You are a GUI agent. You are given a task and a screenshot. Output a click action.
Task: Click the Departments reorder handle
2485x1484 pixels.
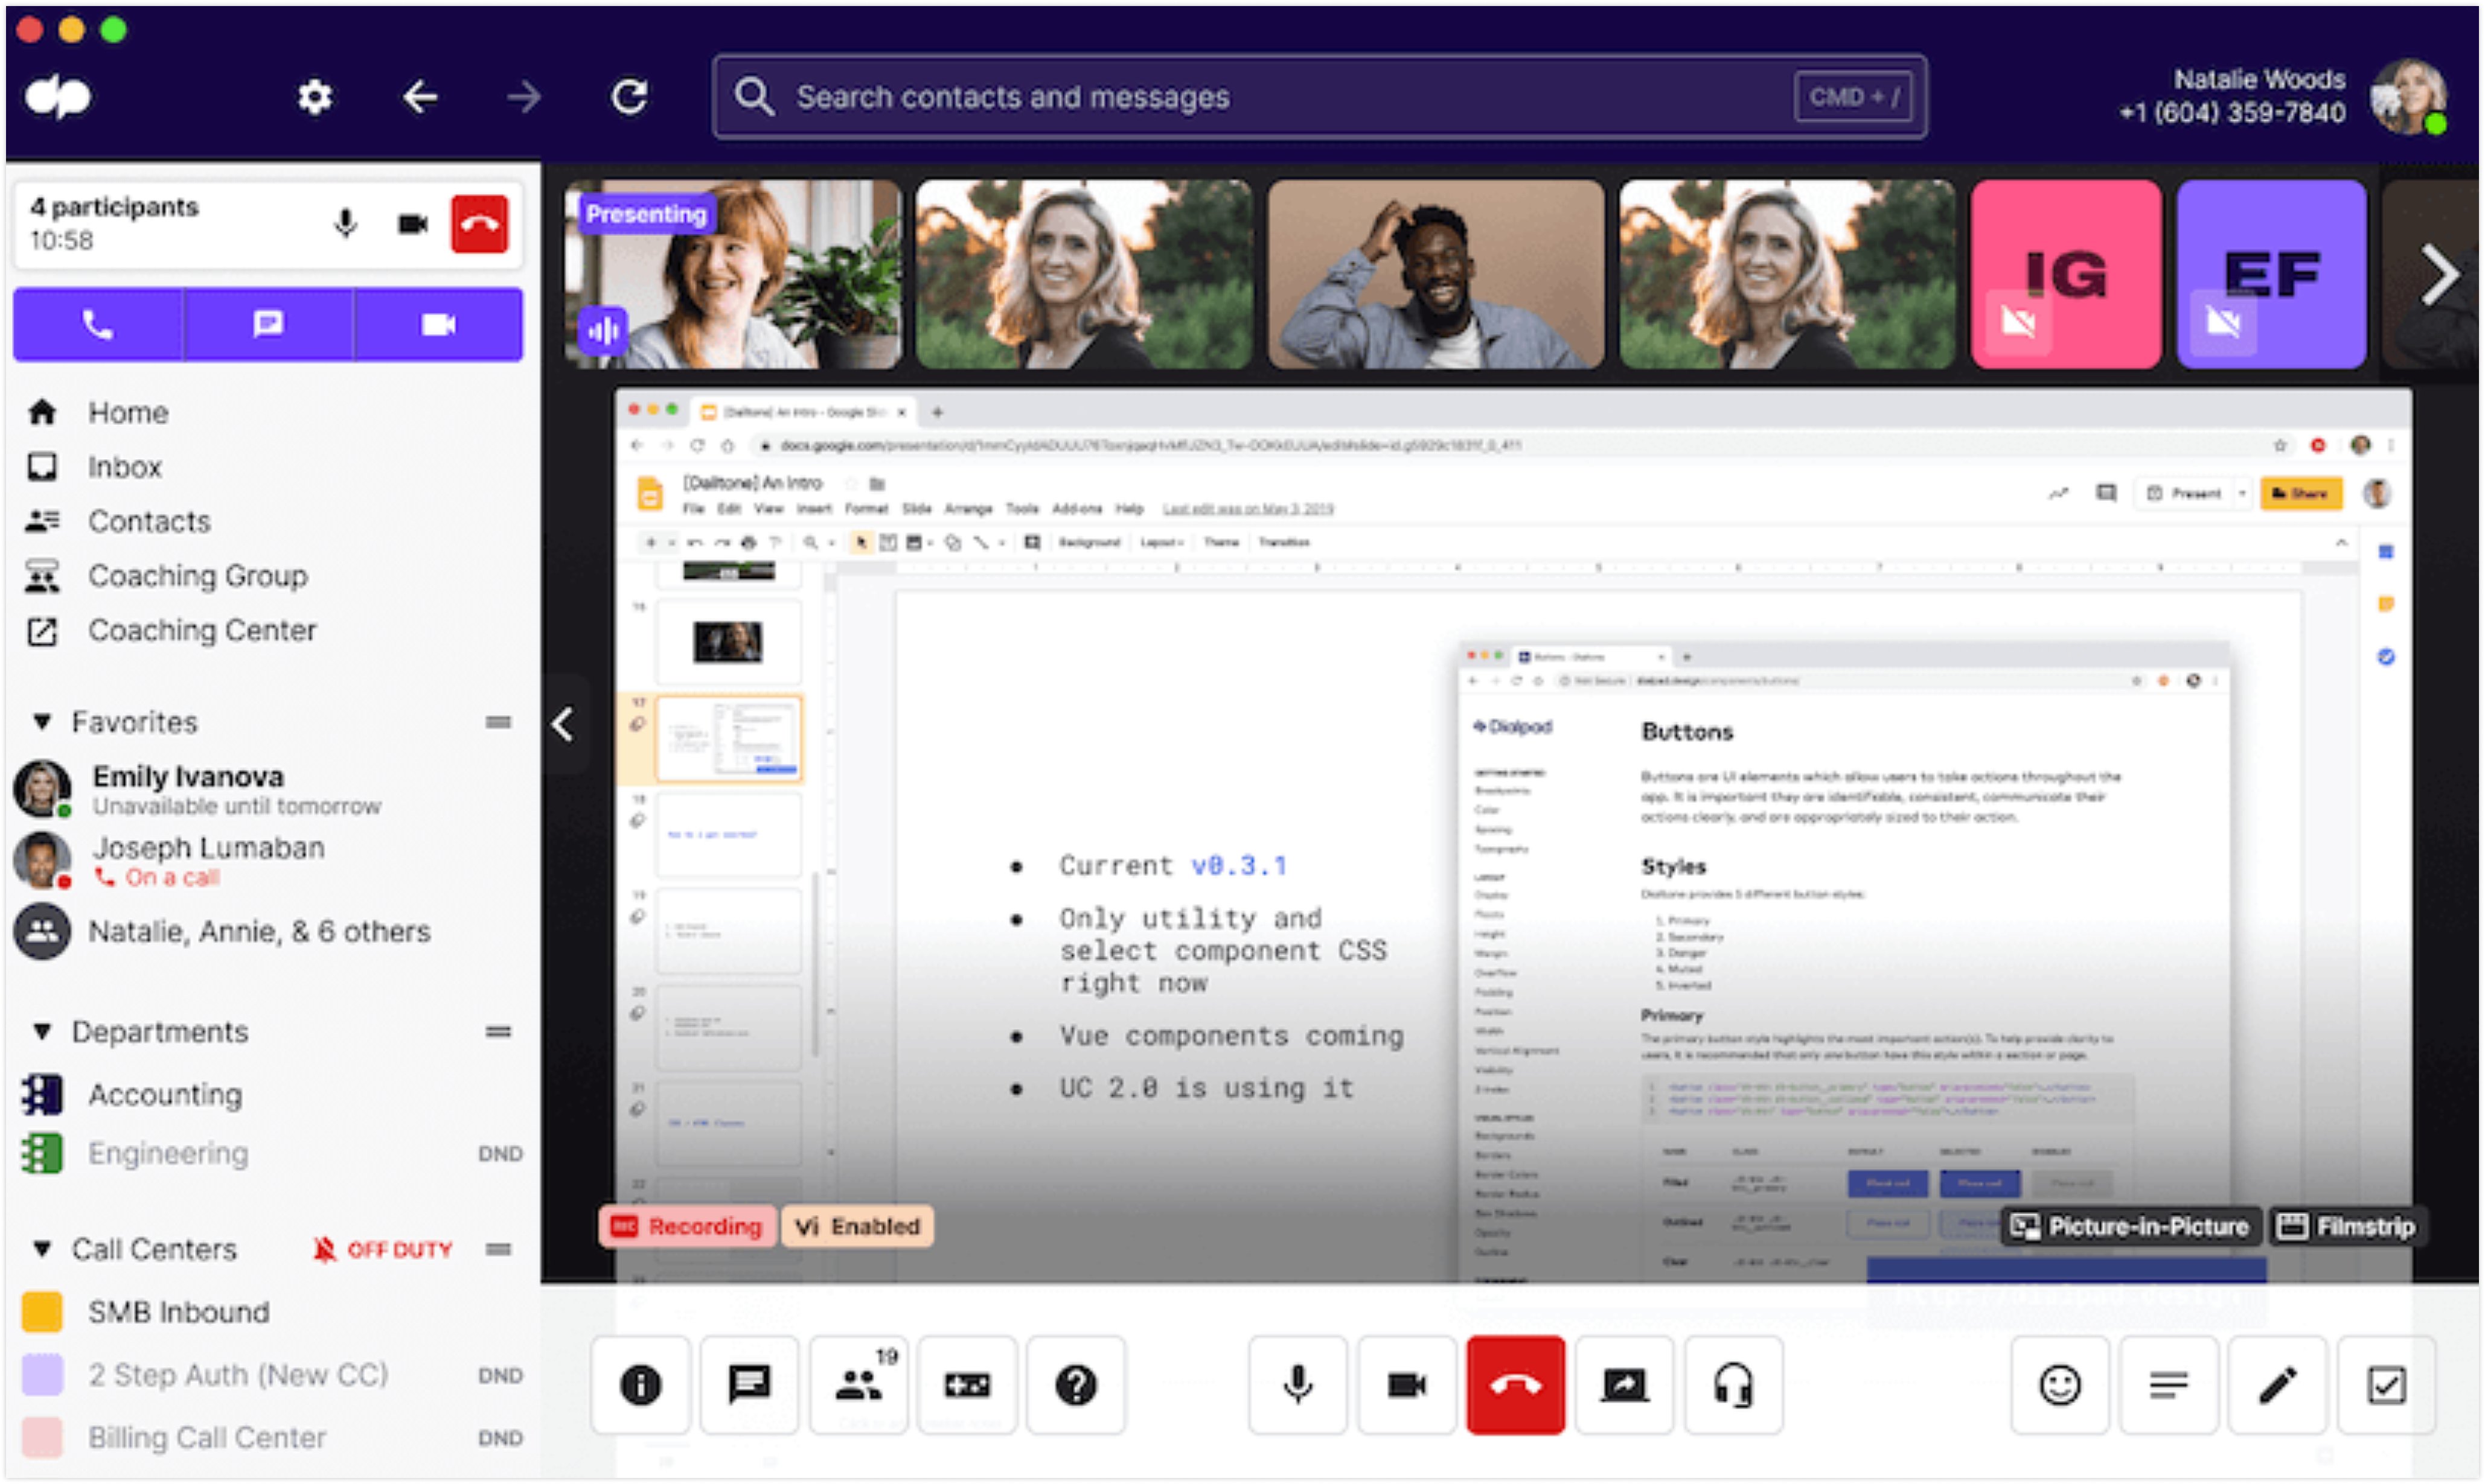click(x=498, y=1032)
